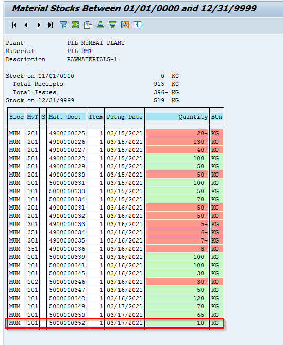Image resolution: width=283 pixels, height=345 pixels.
Task: Select the Pstng Date column header
Action: point(124,117)
